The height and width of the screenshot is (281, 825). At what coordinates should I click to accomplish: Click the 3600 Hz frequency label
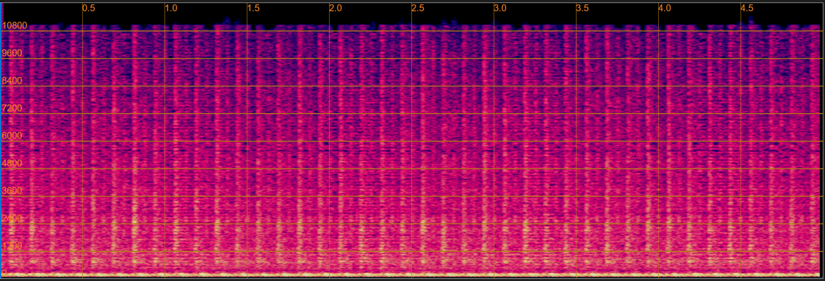[12, 191]
